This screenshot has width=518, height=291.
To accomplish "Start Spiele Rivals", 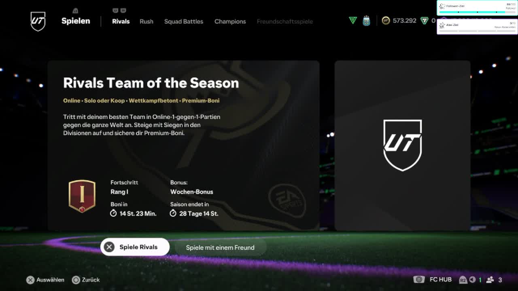I will point(135,247).
